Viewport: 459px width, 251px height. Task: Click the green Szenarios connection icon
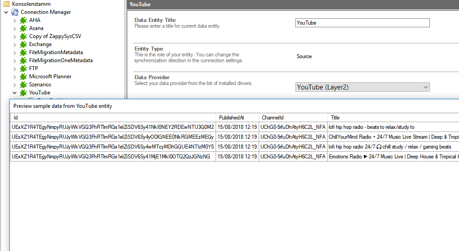click(x=23, y=85)
